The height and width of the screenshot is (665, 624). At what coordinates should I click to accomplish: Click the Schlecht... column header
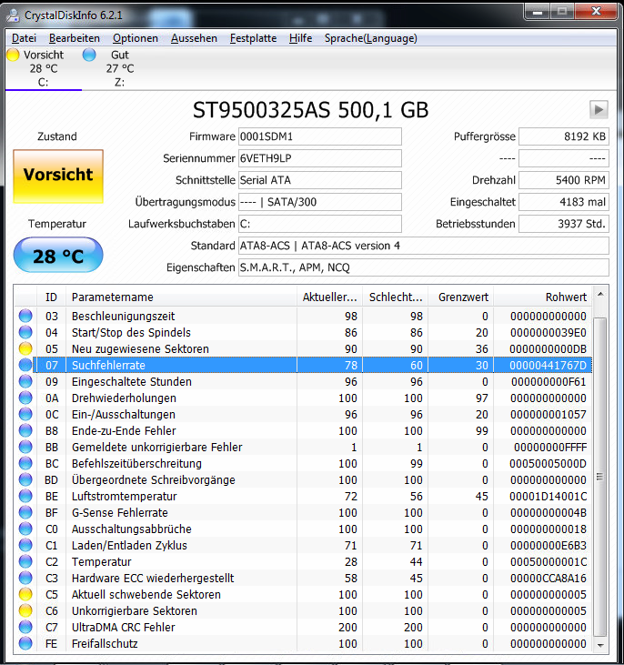coord(396,297)
